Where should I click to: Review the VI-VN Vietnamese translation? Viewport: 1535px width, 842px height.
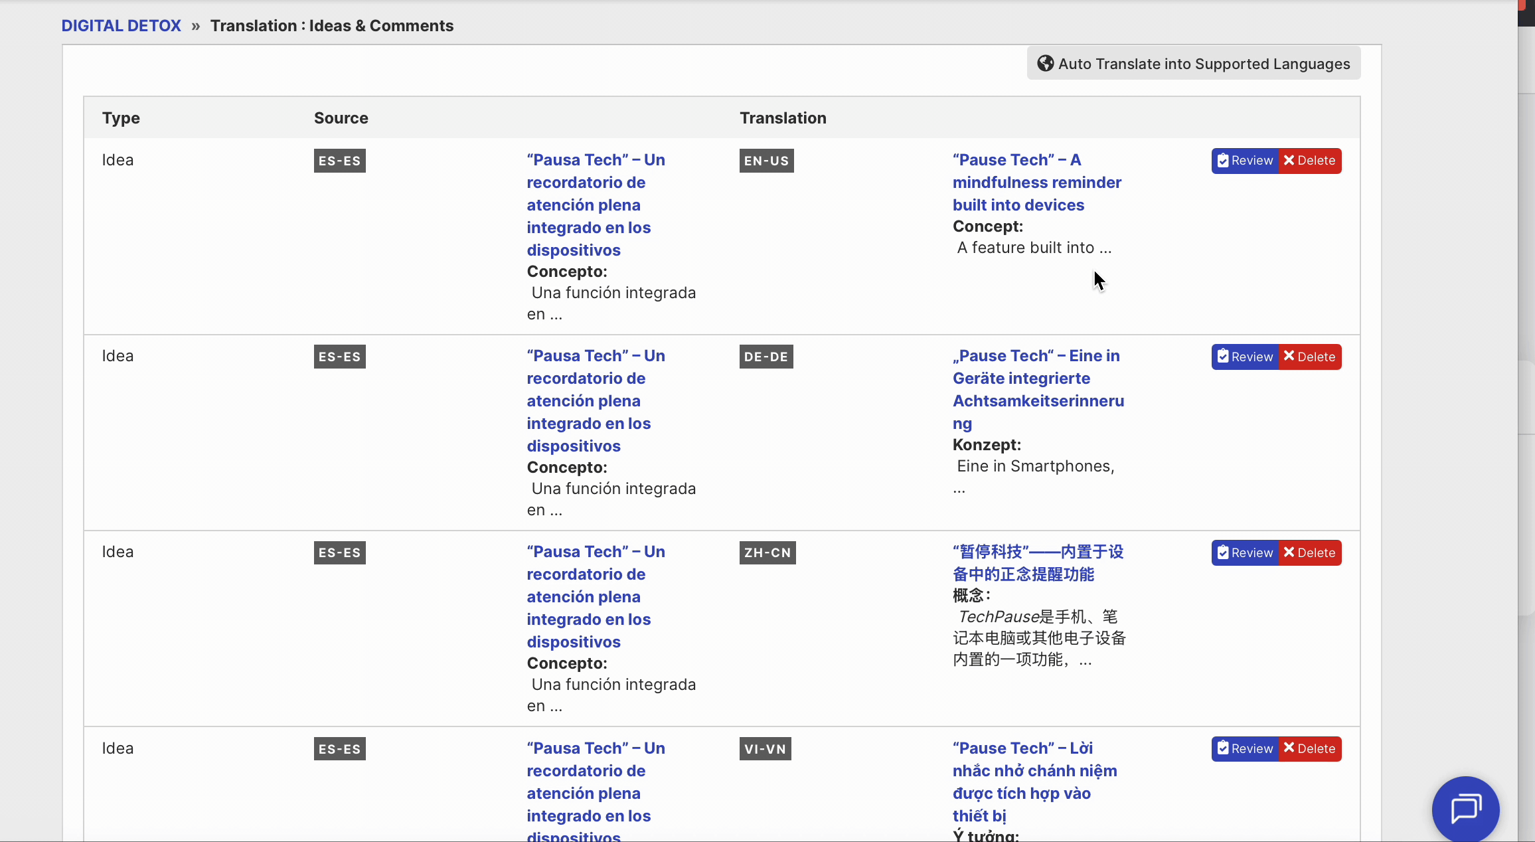tap(1245, 748)
